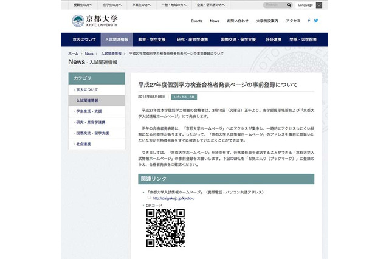
Task: Open the アクセス header link
Action: 293,21
